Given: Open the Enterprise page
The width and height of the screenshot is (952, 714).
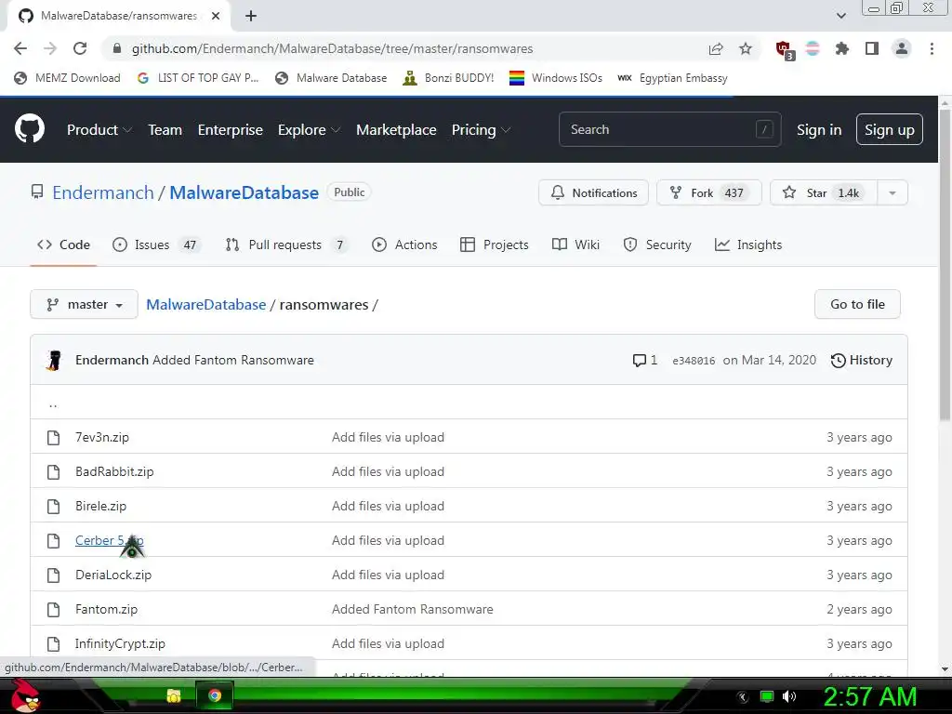Looking at the screenshot, I should tap(231, 130).
